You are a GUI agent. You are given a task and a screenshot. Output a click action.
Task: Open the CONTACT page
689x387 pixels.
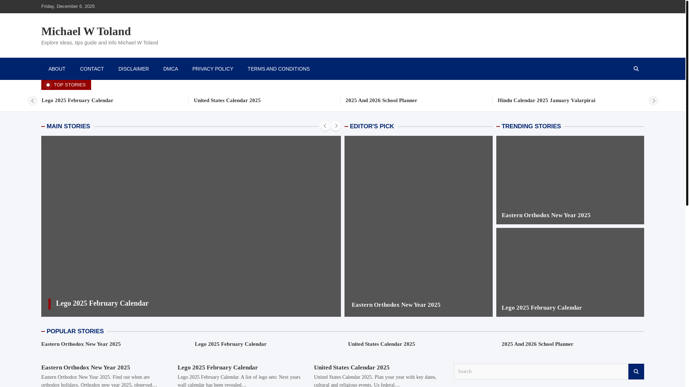pos(92,69)
